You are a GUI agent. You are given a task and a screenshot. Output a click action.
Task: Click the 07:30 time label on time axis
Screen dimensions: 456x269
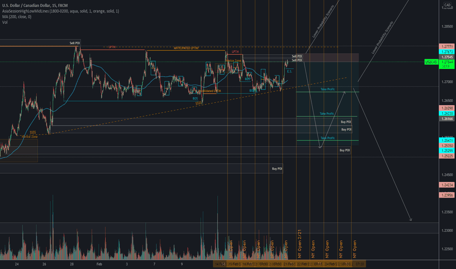pos(360,264)
